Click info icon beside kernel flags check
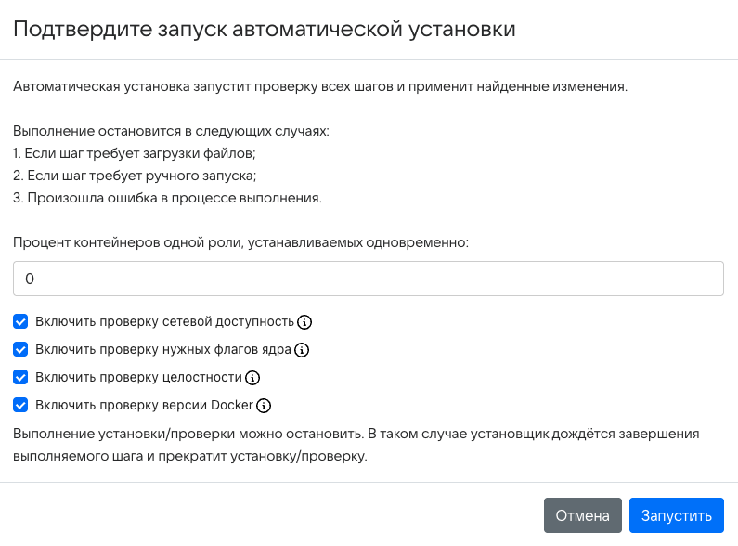Screen dimensions: 738x546 (301, 350)
